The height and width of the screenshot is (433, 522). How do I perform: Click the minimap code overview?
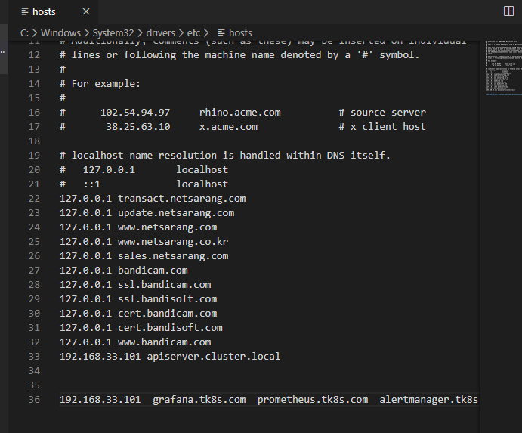pyautogui.click(x=501, y=68)
